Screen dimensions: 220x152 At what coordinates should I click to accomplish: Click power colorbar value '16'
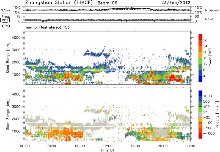(205, 58)
